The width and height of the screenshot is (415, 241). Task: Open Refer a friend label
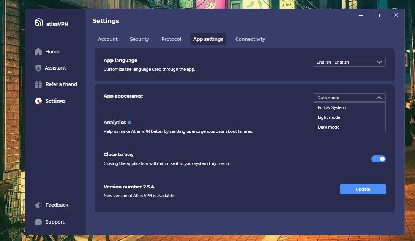point(61,84)
